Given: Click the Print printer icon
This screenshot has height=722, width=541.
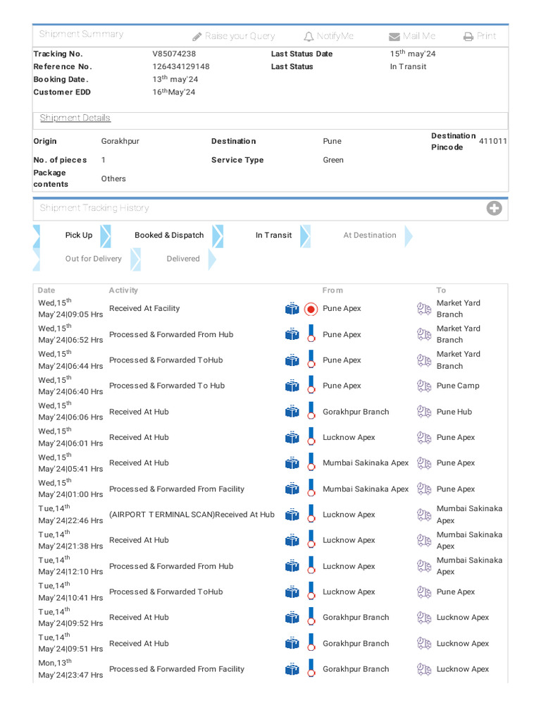Looking at the screenshot, I should [468, 37].
